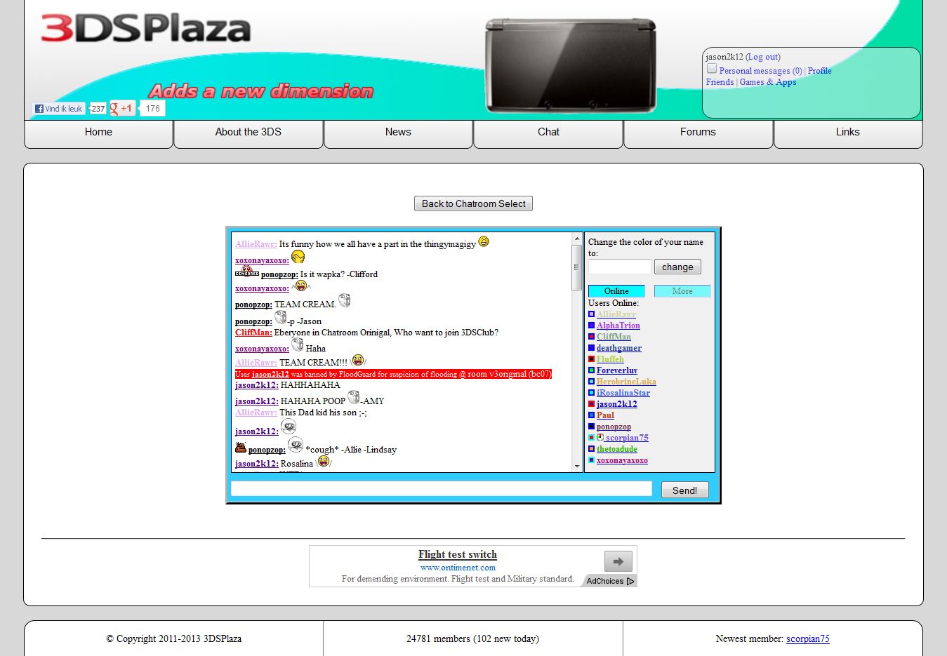Open the 'Flight test switch' ad link

pos(458,554)
